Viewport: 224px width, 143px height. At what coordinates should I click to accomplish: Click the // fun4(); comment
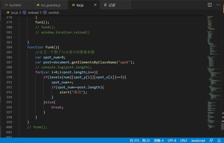point(45,27)
